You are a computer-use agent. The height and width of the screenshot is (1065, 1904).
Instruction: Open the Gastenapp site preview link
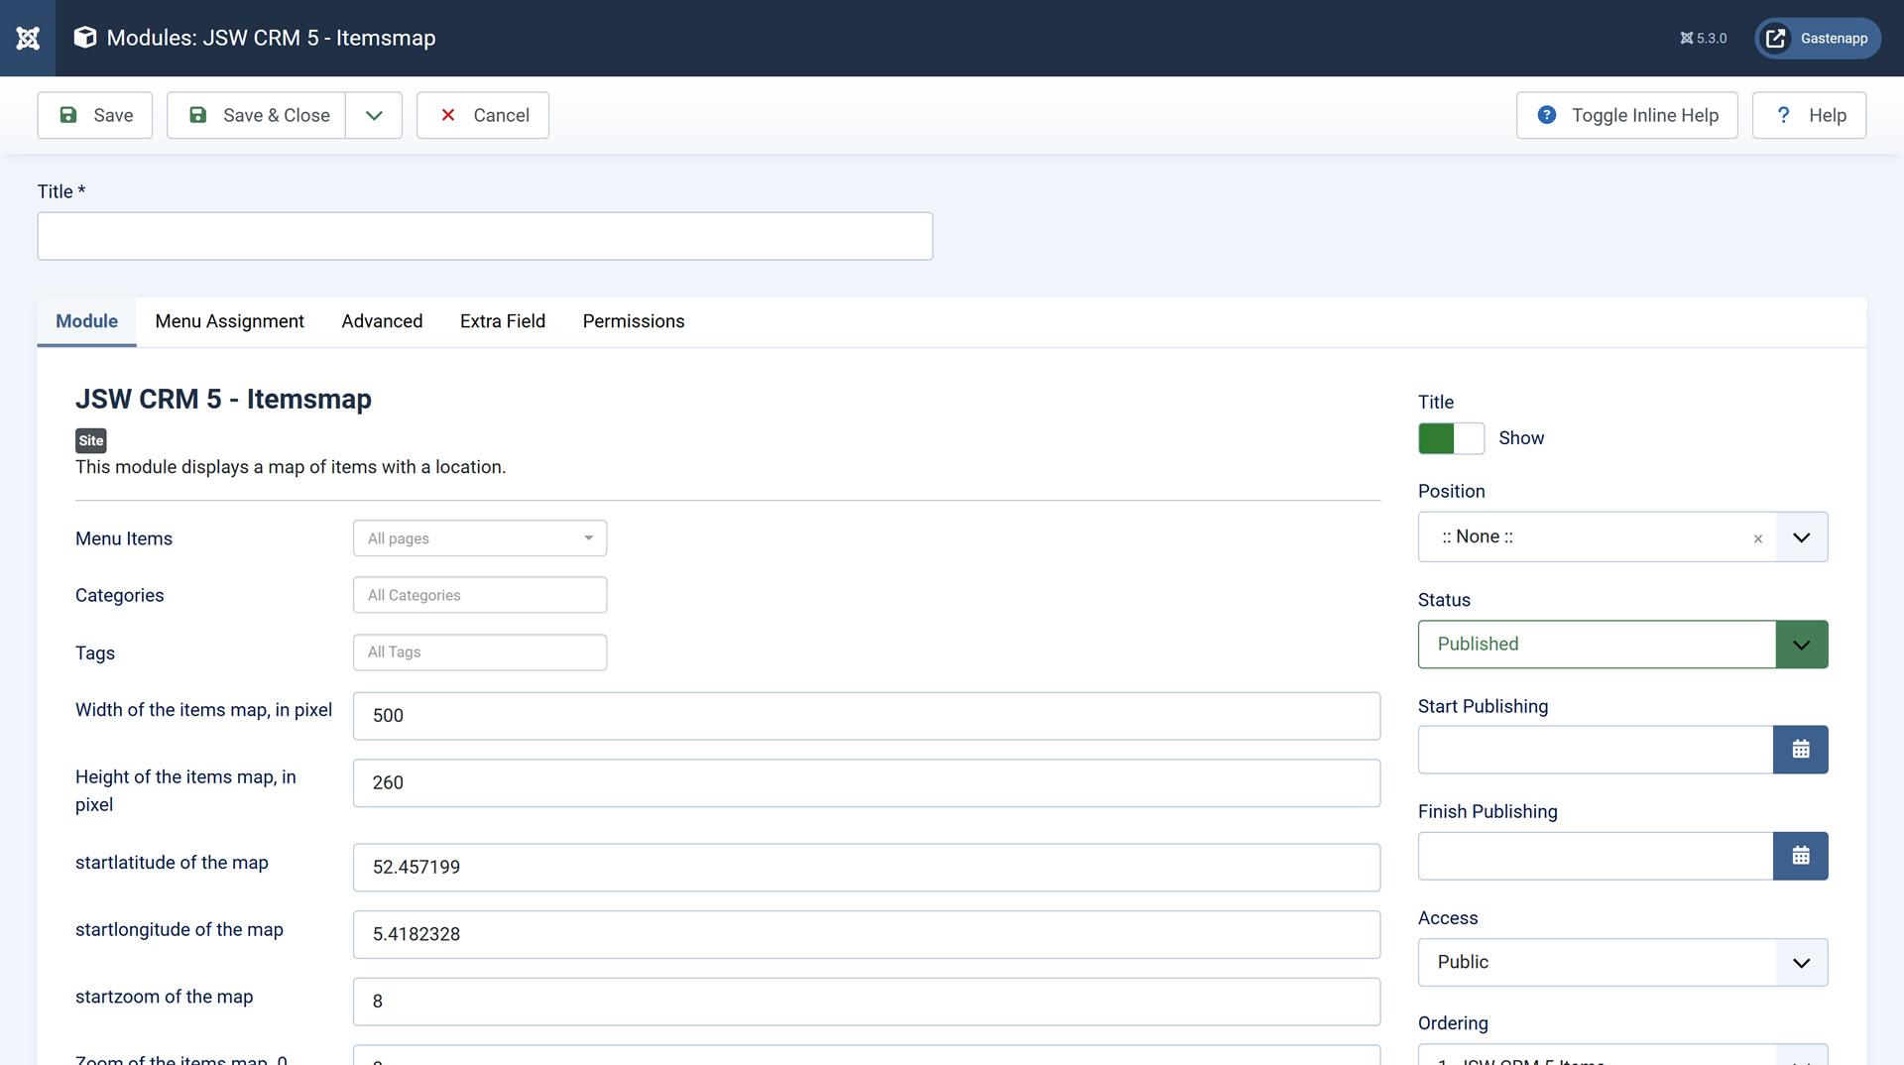tap(1817, 39)
